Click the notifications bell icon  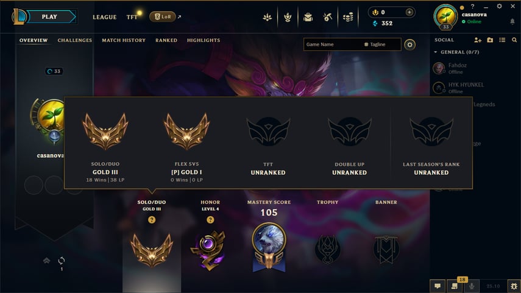point(512,21)
